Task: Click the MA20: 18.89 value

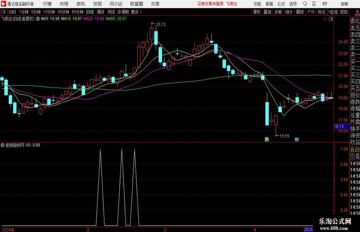Action: pos(94,19)
